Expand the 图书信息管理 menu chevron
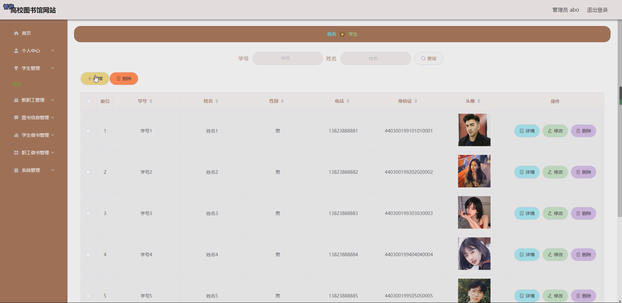 pyautogui.click(x=53, y=118)
